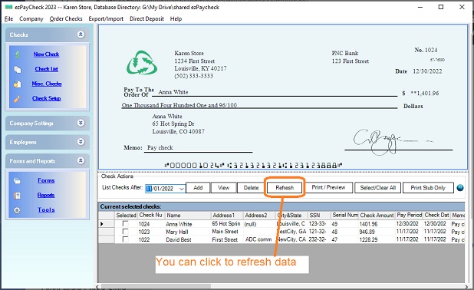
Task: Open the Check List link
Action: tap(46, 69)
